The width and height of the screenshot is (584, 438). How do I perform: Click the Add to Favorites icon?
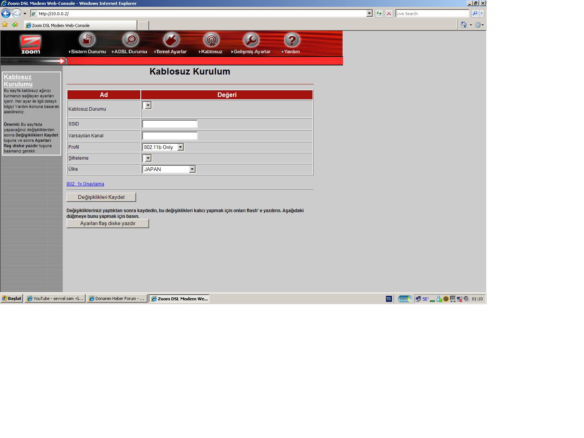15,25
